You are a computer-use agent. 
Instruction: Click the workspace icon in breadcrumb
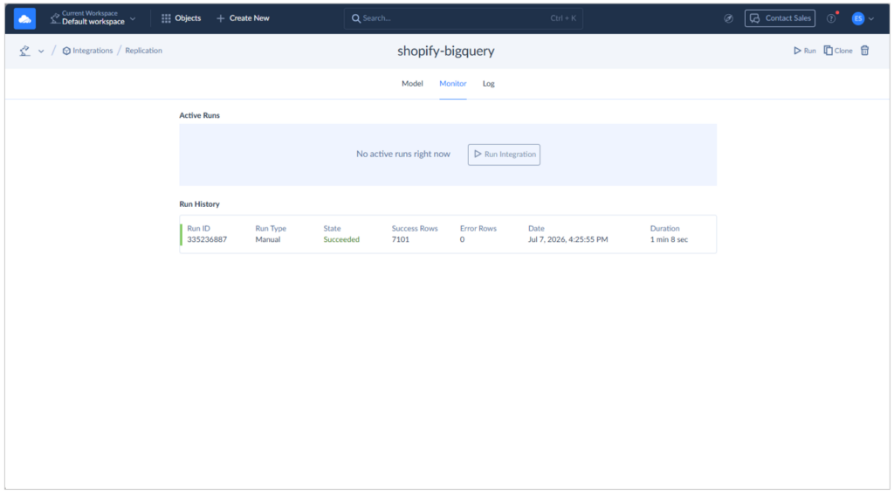(x=24, y=51)
